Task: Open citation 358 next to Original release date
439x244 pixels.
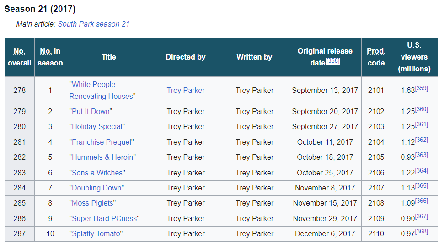Action: click(x=333, y=61)
